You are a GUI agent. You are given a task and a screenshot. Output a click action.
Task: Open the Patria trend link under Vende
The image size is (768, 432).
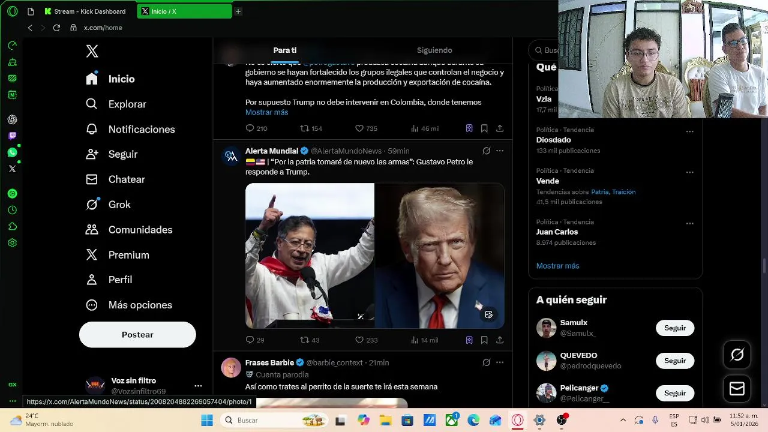tap(600, 192)
